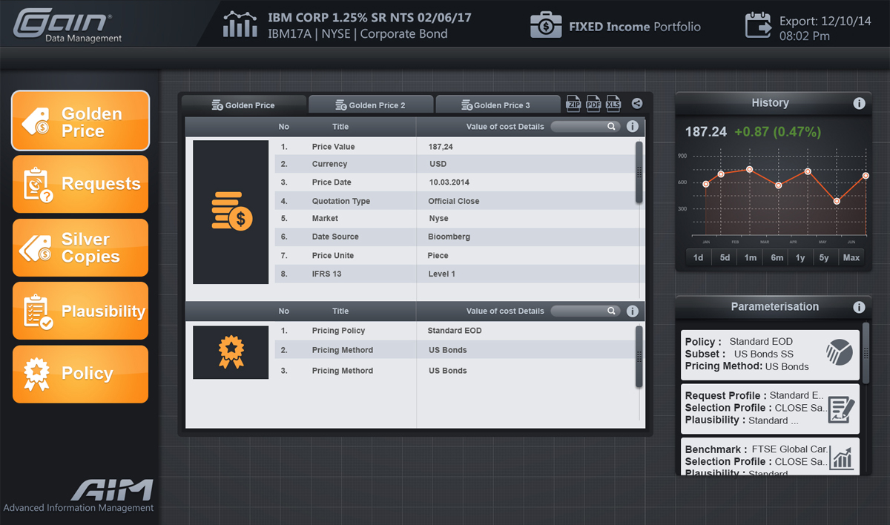The width and height of the screenshot is (890, 525).
Task: Select the 1y history range
Action: (x=800, y=257)
